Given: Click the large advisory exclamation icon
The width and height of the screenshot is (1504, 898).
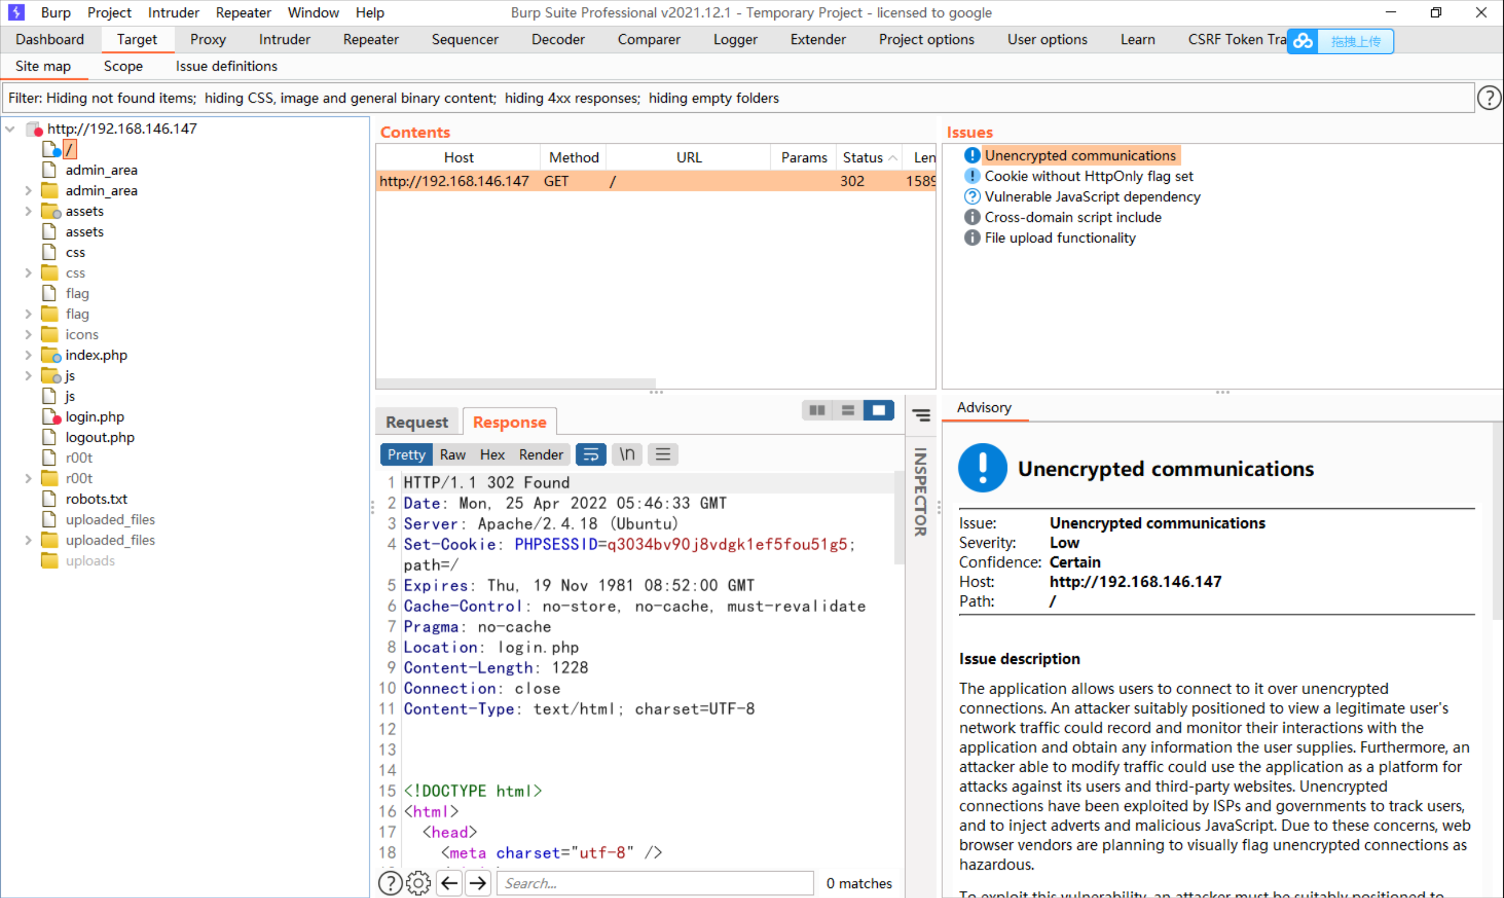Looking at the screenshot, I should tap(983, 468).
